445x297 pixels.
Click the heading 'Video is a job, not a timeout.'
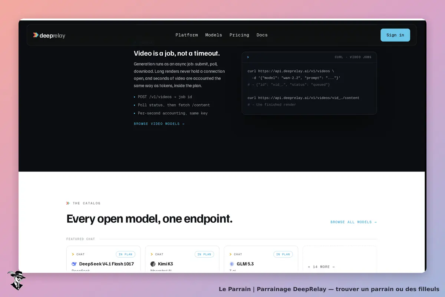(177, 53)
